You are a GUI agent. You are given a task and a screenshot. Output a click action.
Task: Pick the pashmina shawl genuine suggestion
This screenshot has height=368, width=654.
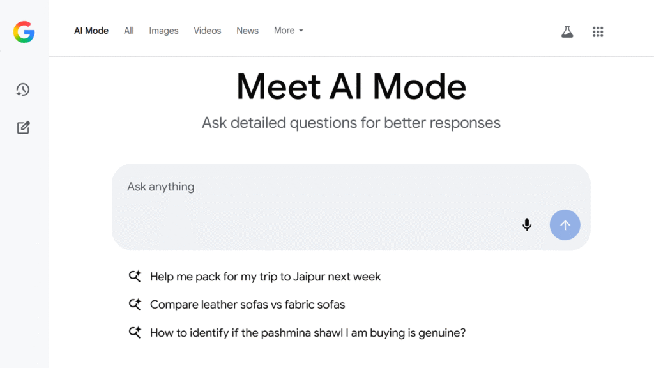(307, 333)
